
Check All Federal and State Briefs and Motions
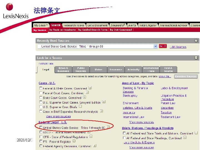124,133
